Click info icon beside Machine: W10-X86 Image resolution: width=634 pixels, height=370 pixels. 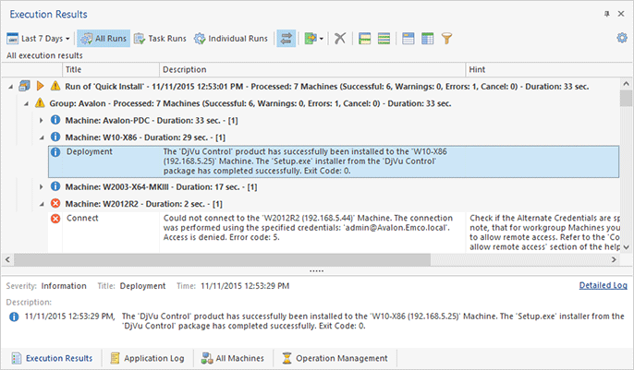point(55,137)
